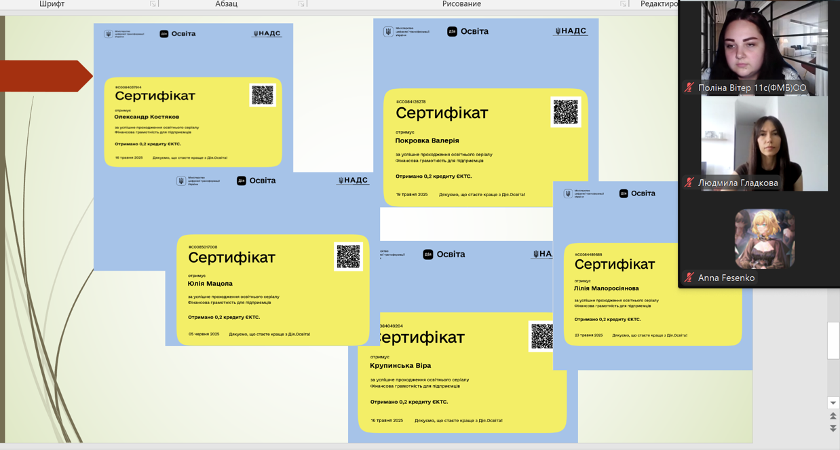840x450 pixels.
Task: Click the scroll-down arrow of the vertical scrollbar
Action: coord(833,402)
